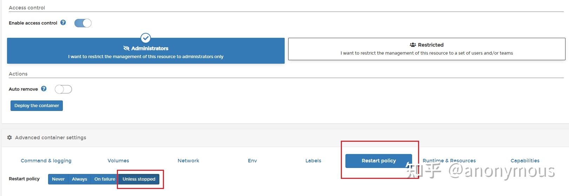Toggle the Enable access control switch
Screen dimensions: 569x196
pyautogui.click(x=83, y=23)
